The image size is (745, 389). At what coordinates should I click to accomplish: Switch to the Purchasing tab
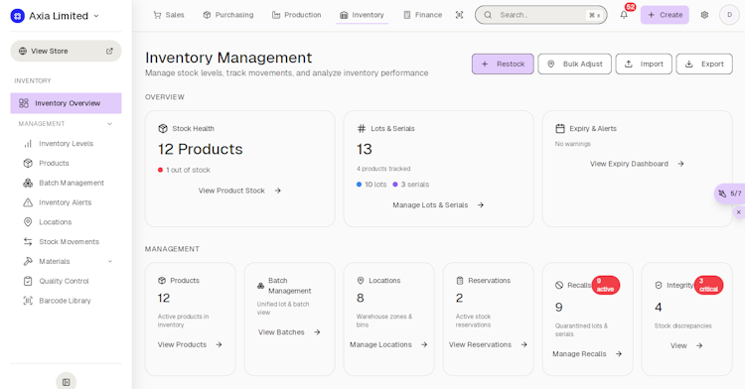click(228, 15)
